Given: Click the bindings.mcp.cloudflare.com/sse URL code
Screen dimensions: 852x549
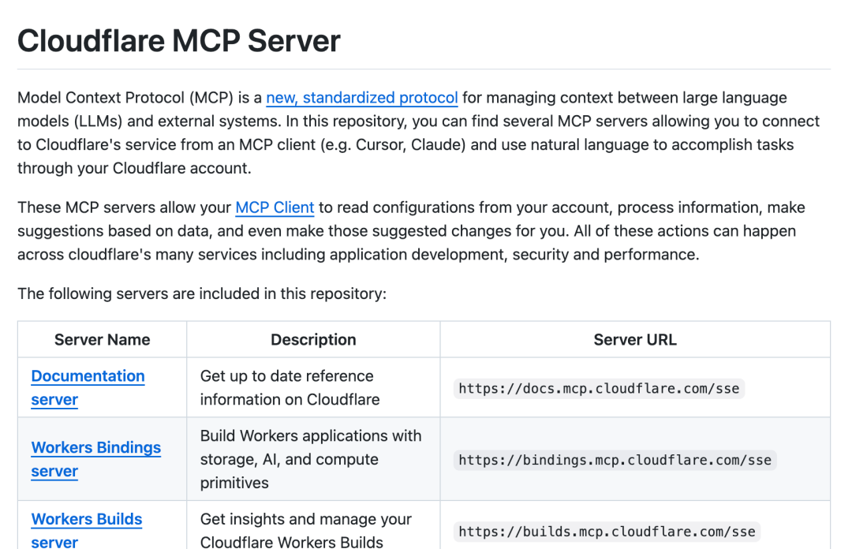Looking at the screenshot, I should click(615, 460).
